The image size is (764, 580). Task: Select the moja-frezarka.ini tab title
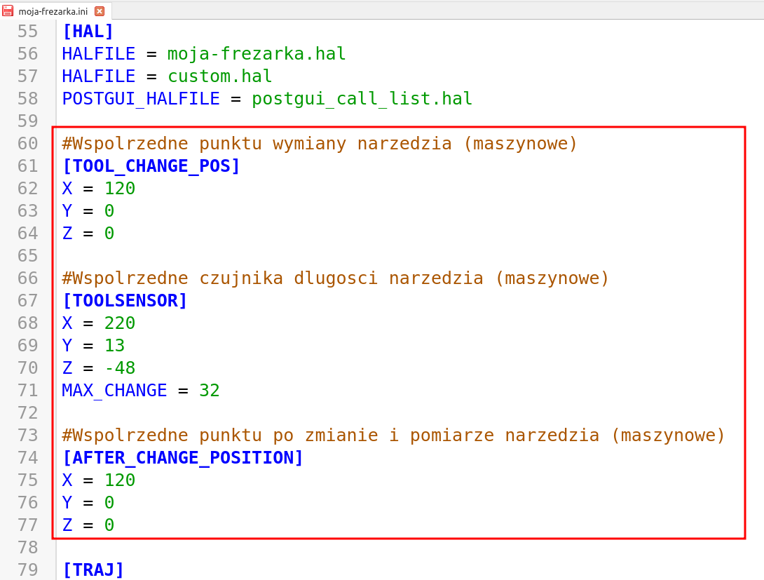click(53, 11)
